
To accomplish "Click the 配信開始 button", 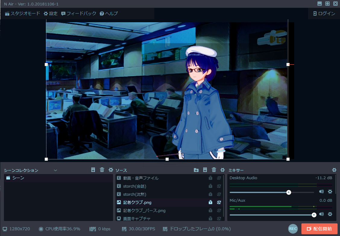I will (319, 229).
